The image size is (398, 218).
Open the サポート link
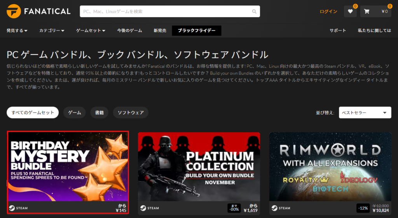(338, 30)
